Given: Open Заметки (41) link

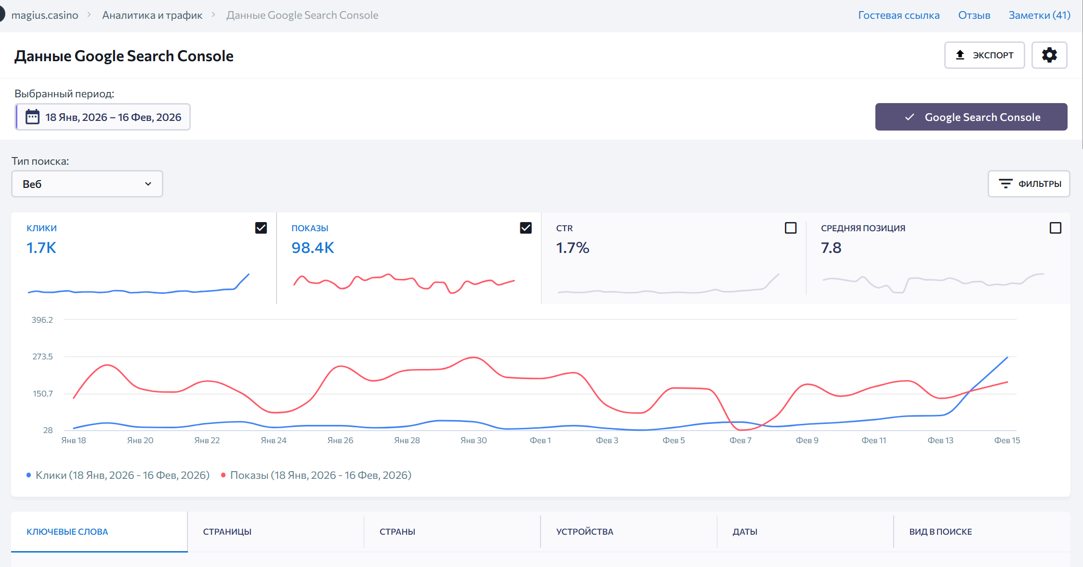Looking at the screenshot, I should coord(1039,15).
